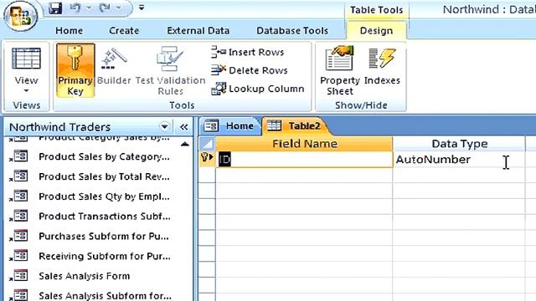The height and width of the screenshot is (301, 536).
Task: Save using the floppy disk icon
Action: coord(55,8)
